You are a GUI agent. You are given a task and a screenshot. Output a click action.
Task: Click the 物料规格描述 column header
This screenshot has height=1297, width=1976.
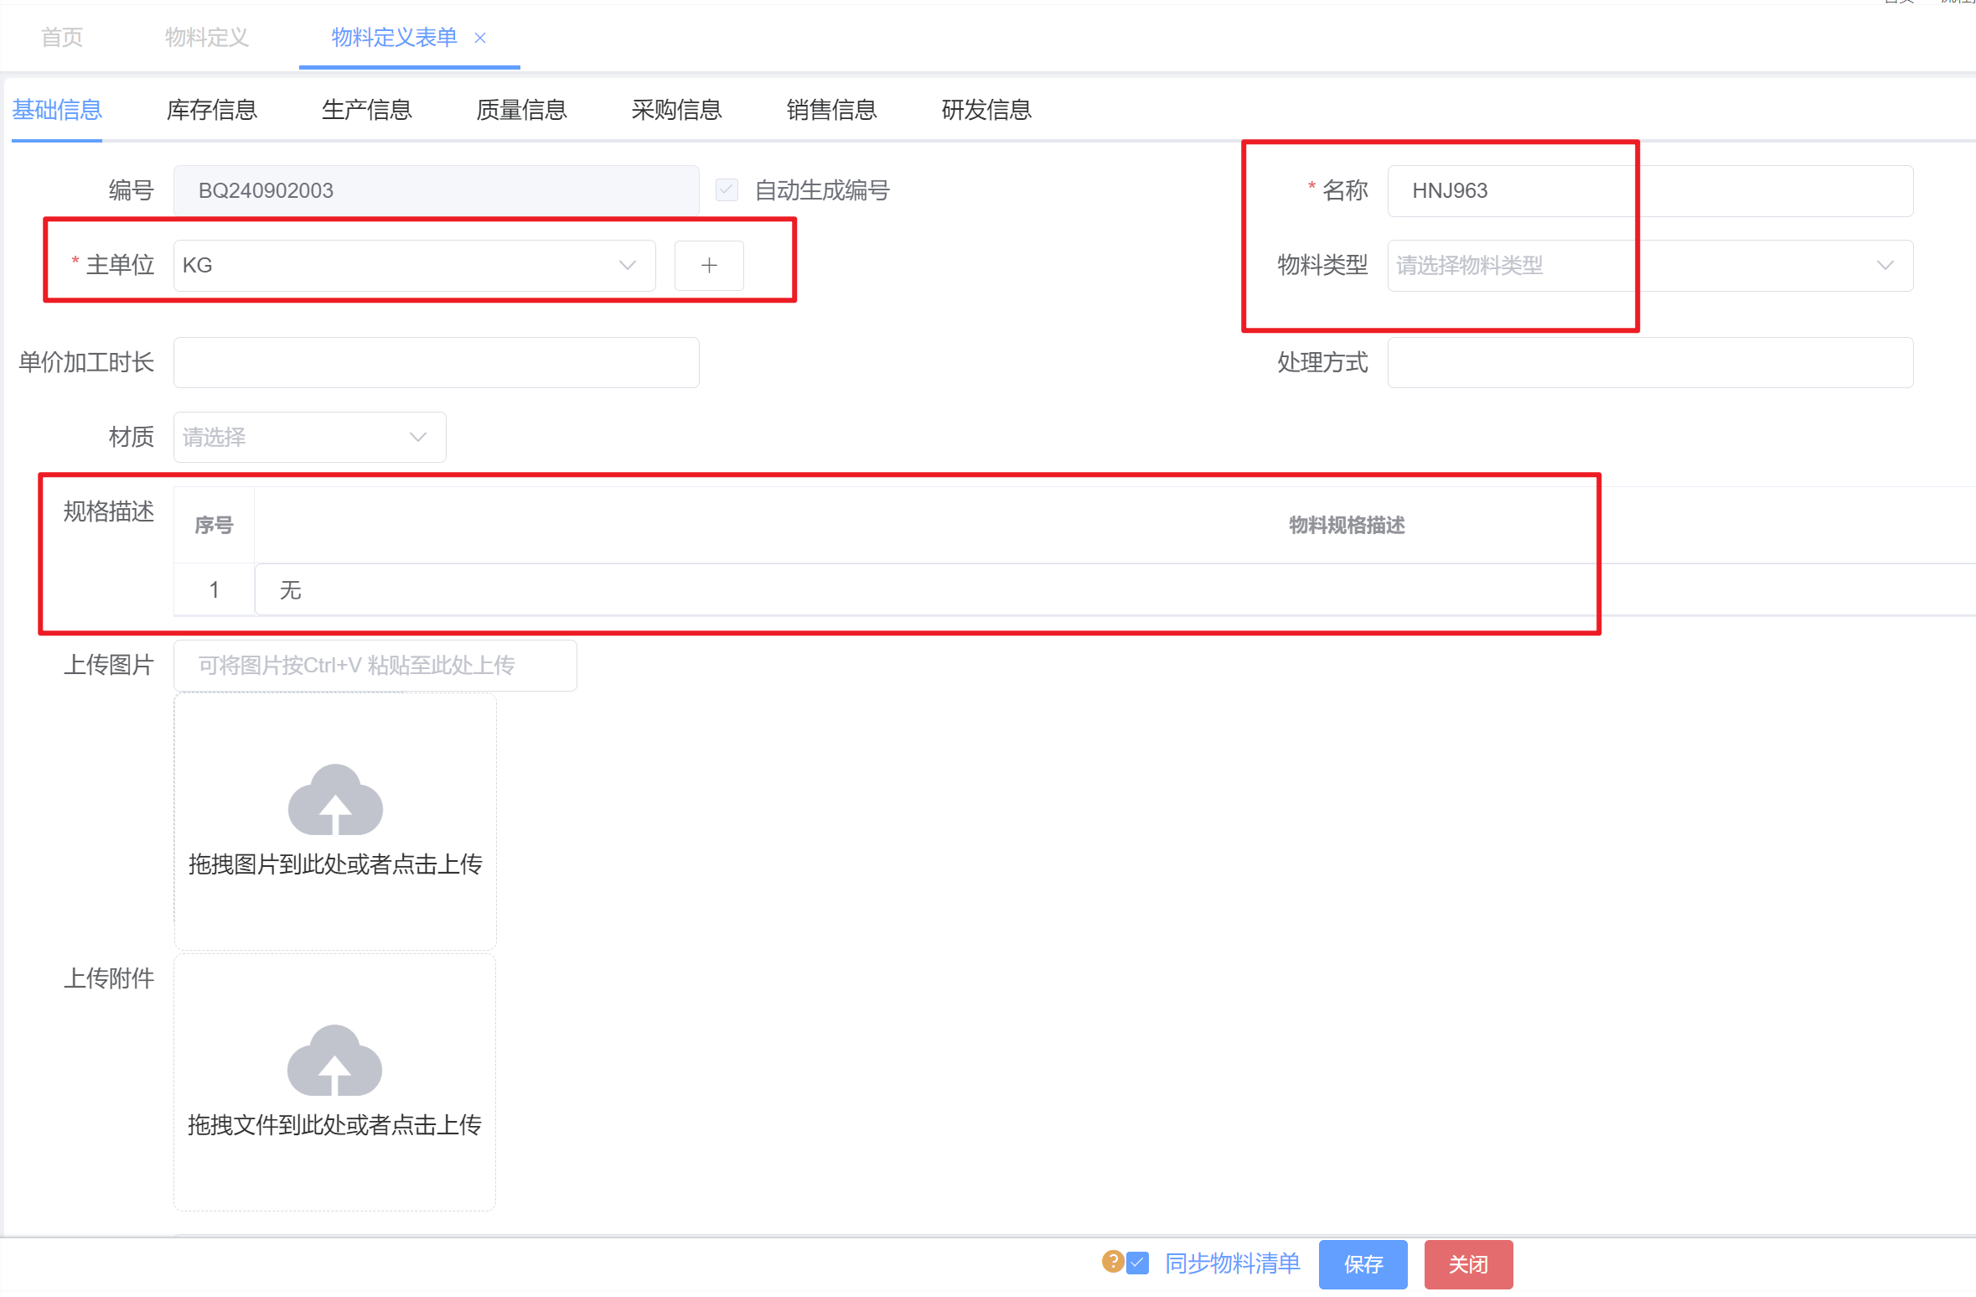coord(1347,526)
